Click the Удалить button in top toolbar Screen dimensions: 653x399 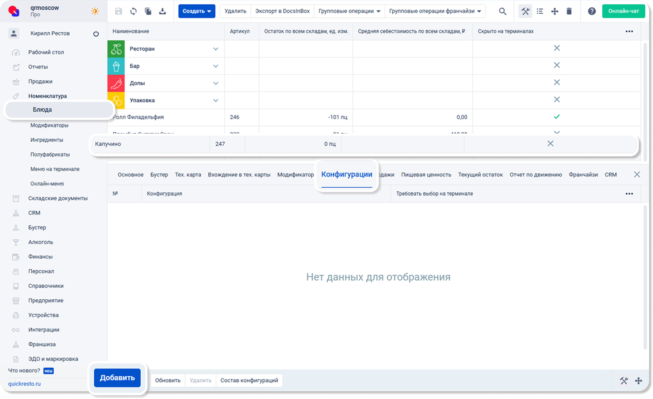(235, 11)
